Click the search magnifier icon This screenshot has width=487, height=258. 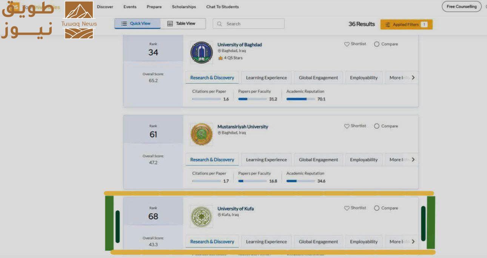click(x=220, y=24)
